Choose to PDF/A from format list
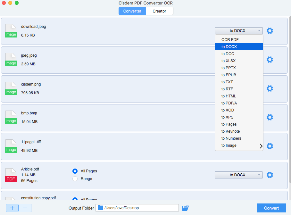The width and height of the screenshot is (291, 215). pos(239,103)
